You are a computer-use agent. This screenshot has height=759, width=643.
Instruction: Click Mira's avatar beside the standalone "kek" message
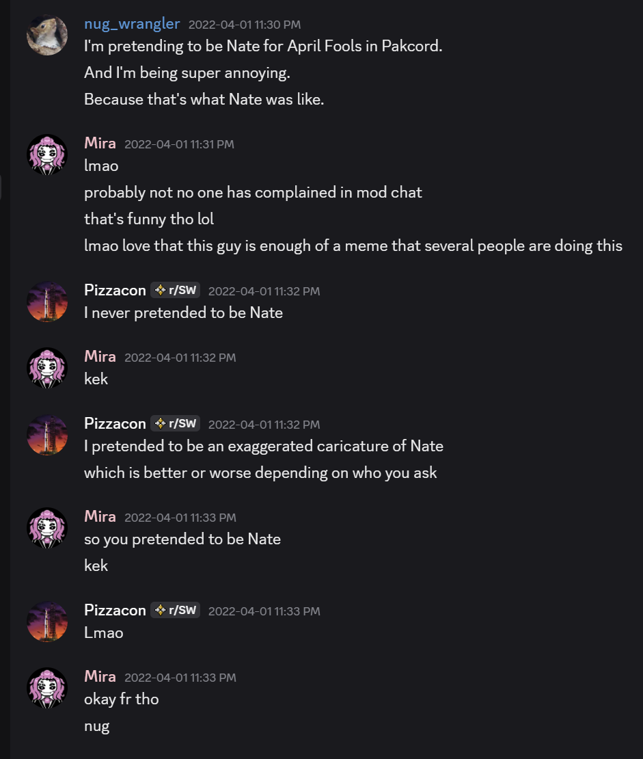[x=46, y=368]
